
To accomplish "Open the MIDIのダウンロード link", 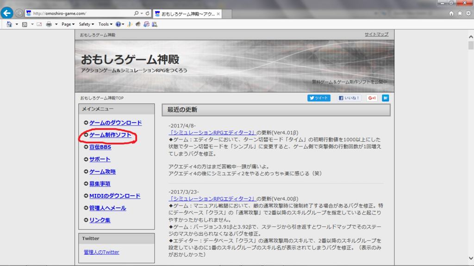I will [x=115, y=196].
